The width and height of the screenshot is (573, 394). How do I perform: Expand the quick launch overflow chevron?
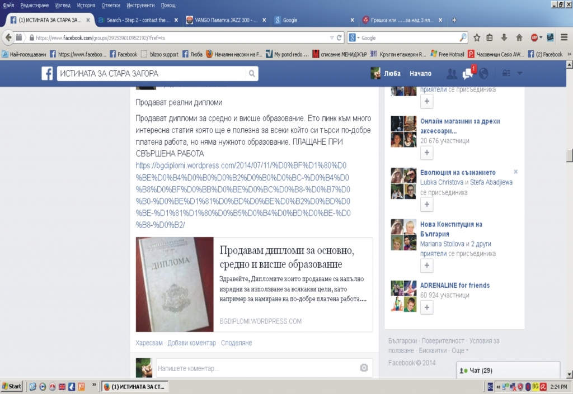coord(94,384)
